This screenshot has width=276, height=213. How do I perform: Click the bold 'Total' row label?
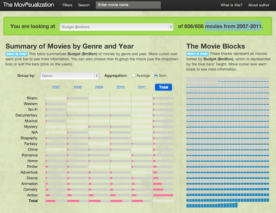[x=33, y=201]
